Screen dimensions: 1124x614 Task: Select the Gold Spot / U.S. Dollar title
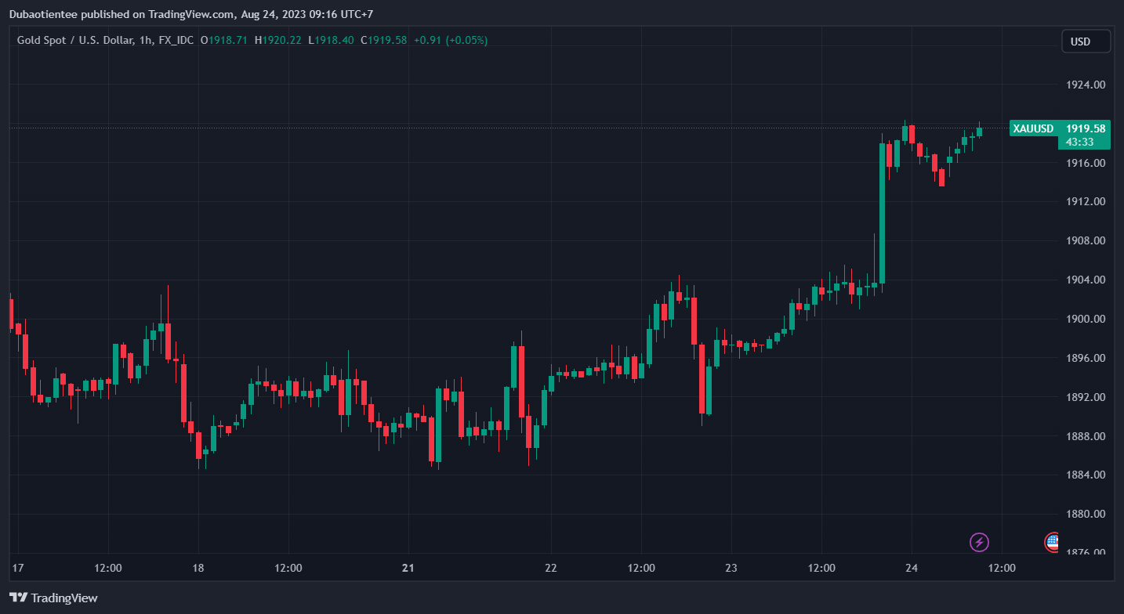point(74,40)
